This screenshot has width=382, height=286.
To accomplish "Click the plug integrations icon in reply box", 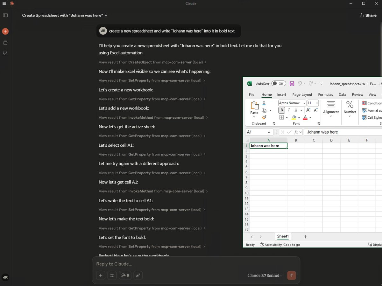I will coord(138,275).
